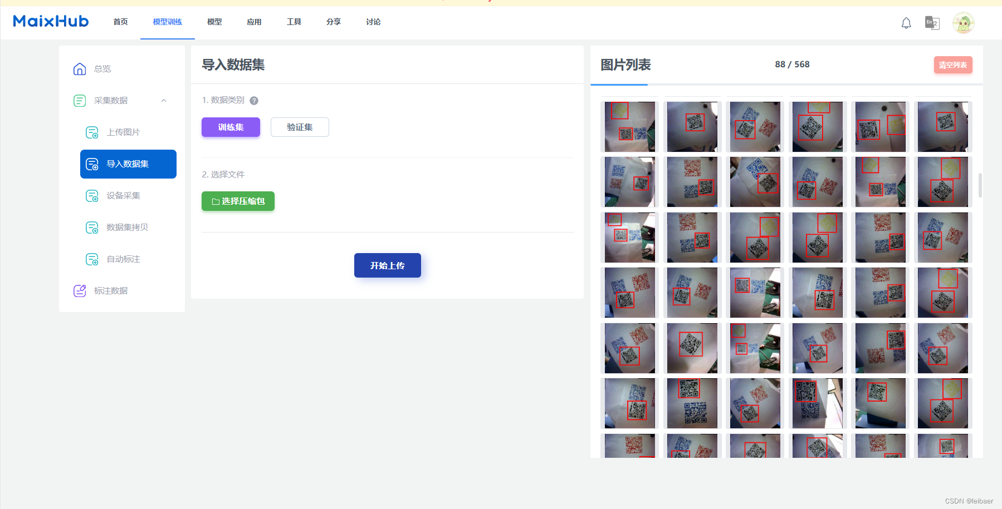
Task: Open the 应用 nav item
Action: pyautogui.click(x=254, y=22)
